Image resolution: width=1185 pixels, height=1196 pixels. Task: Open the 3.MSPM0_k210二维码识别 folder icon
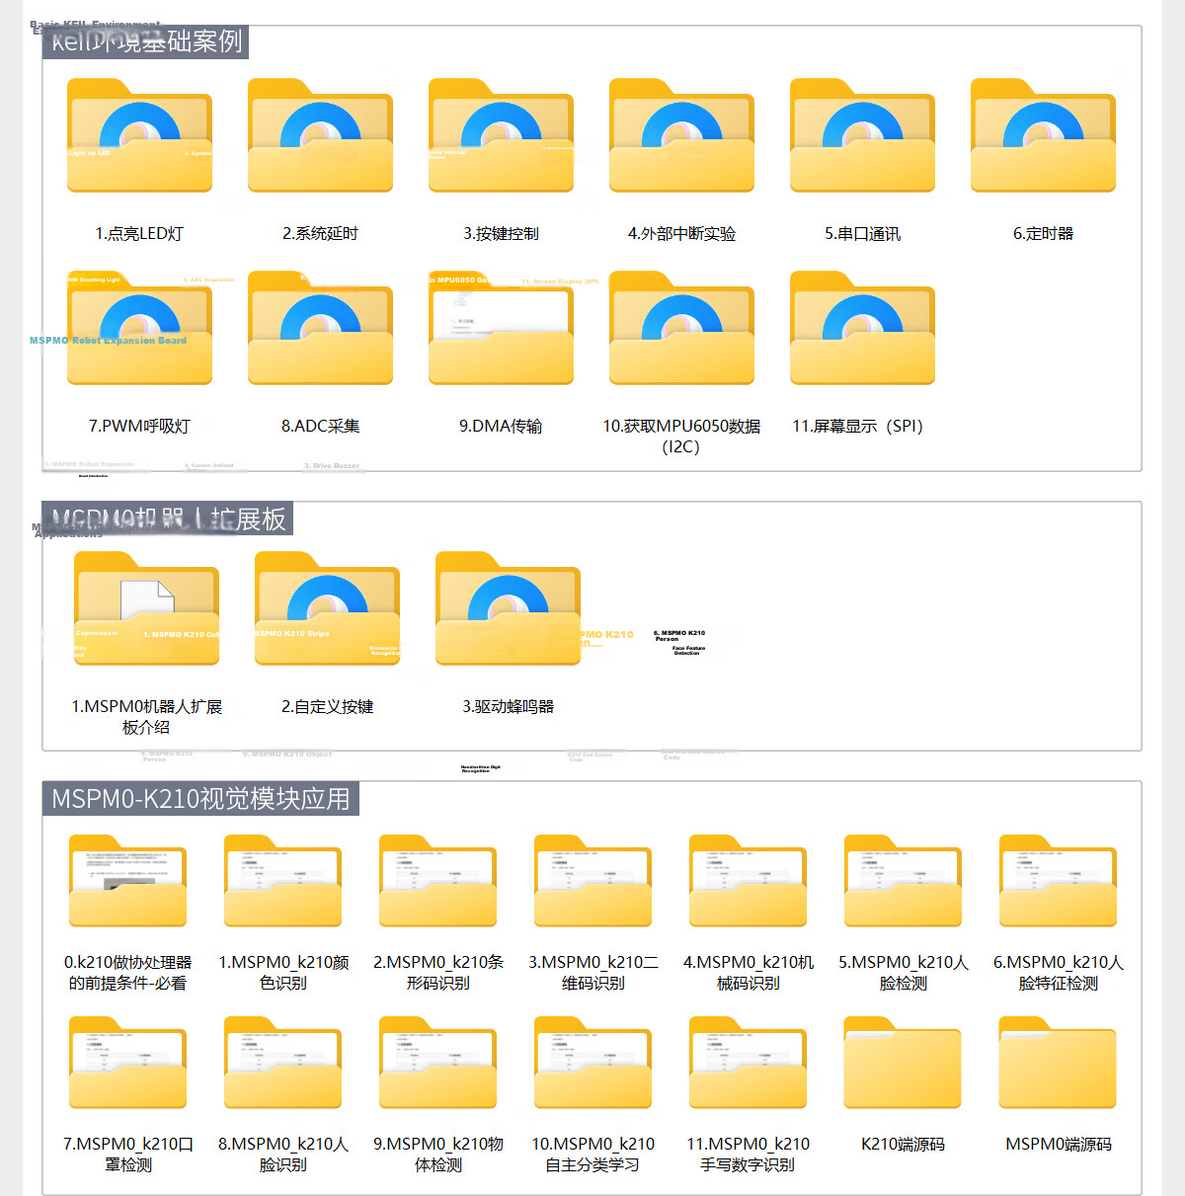tap(592, 881)
